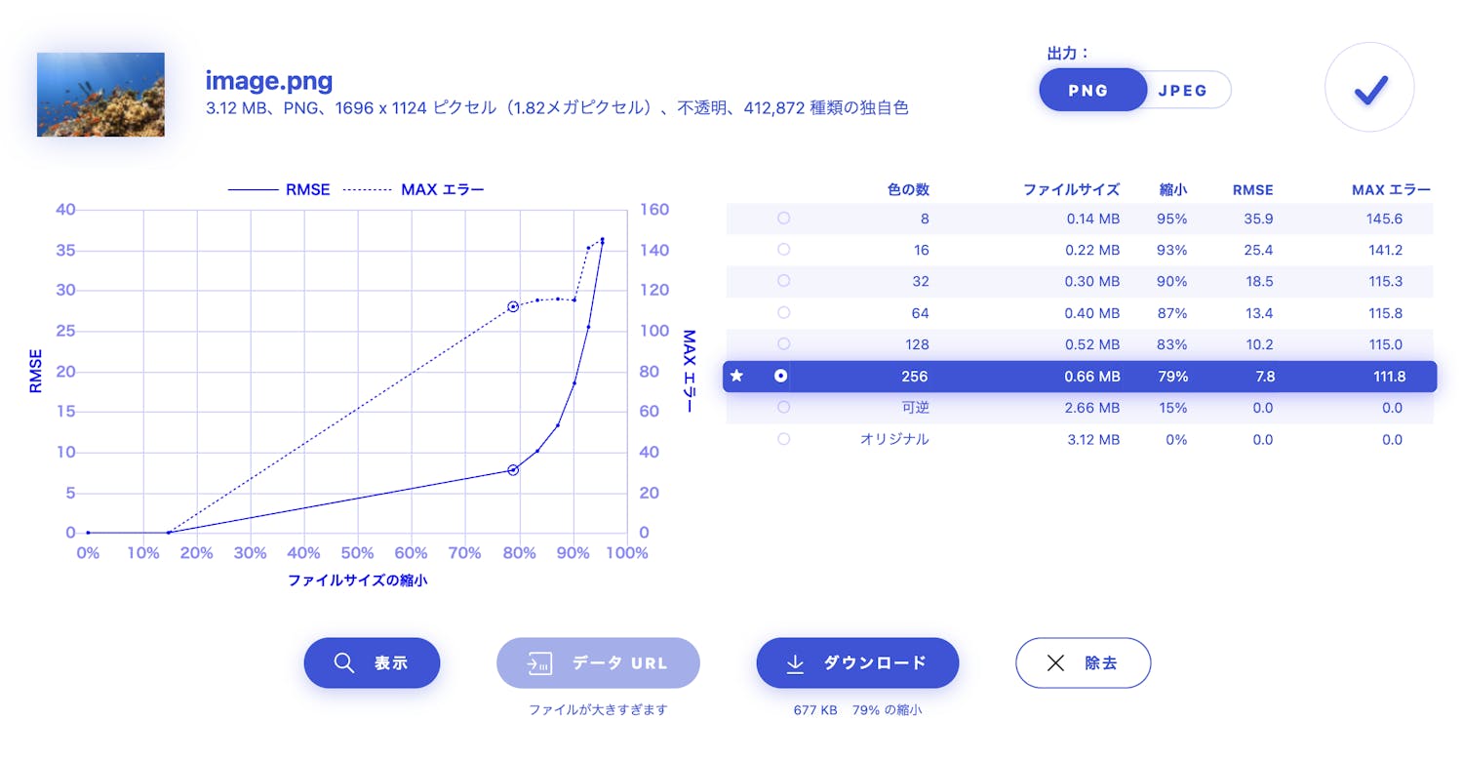Choose the 32 colors radio button
The width and height of the screenshot is (1463, 760).
pos(783,281)
